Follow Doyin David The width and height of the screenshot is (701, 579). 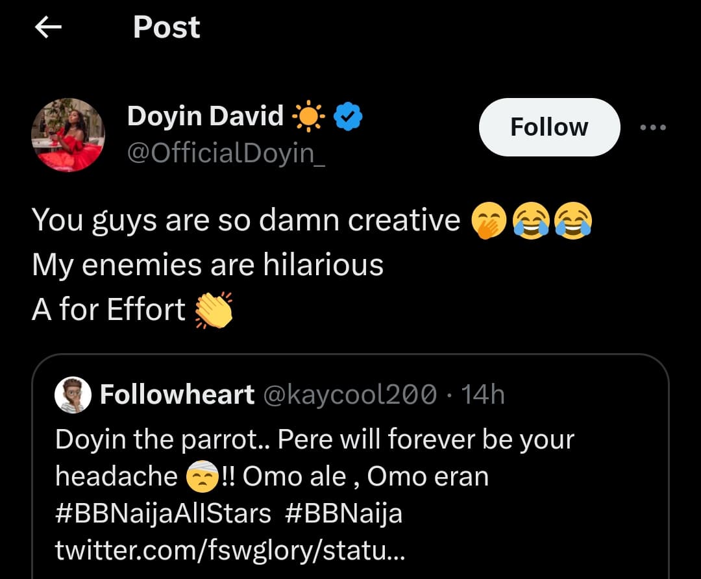(549, 127)
